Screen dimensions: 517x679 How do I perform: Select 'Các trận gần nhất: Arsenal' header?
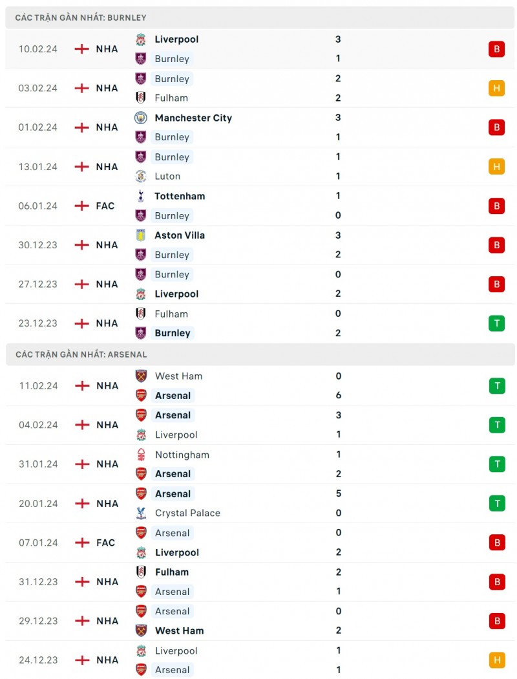pos(81,354)
